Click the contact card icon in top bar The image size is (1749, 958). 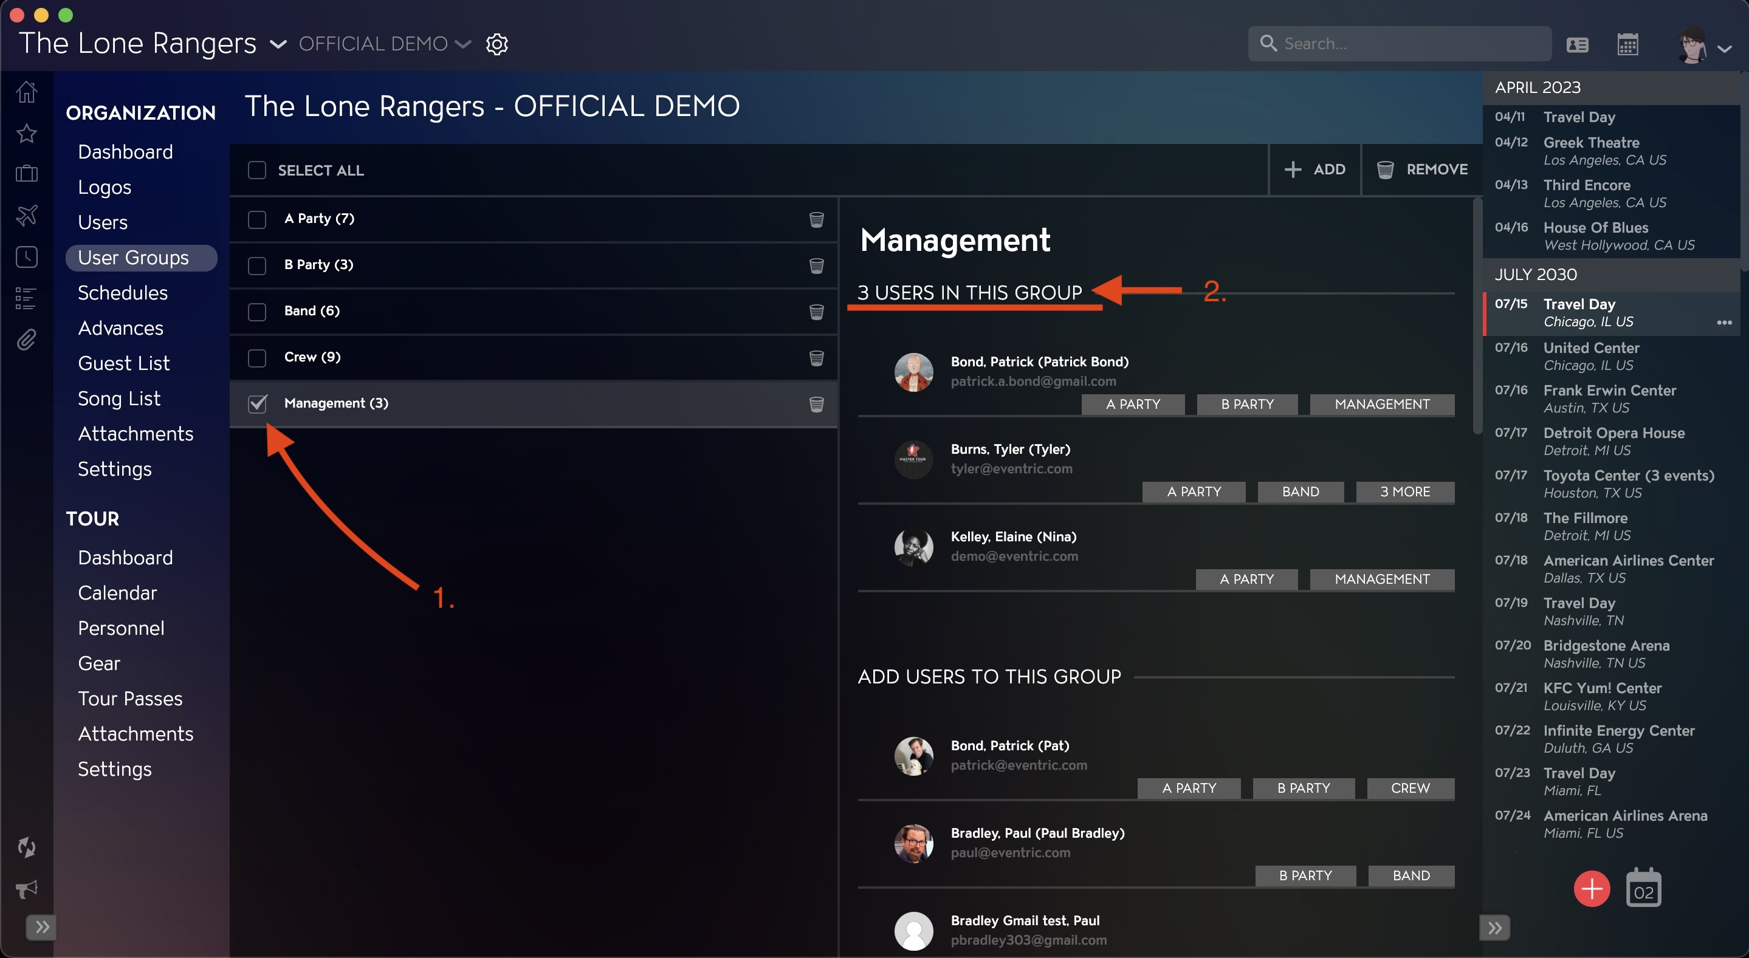coord(1577,45)
